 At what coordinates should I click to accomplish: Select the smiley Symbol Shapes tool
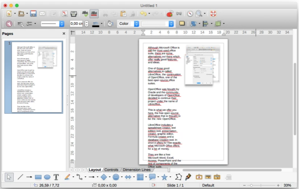pyautogui.click(x=116, y=177)
